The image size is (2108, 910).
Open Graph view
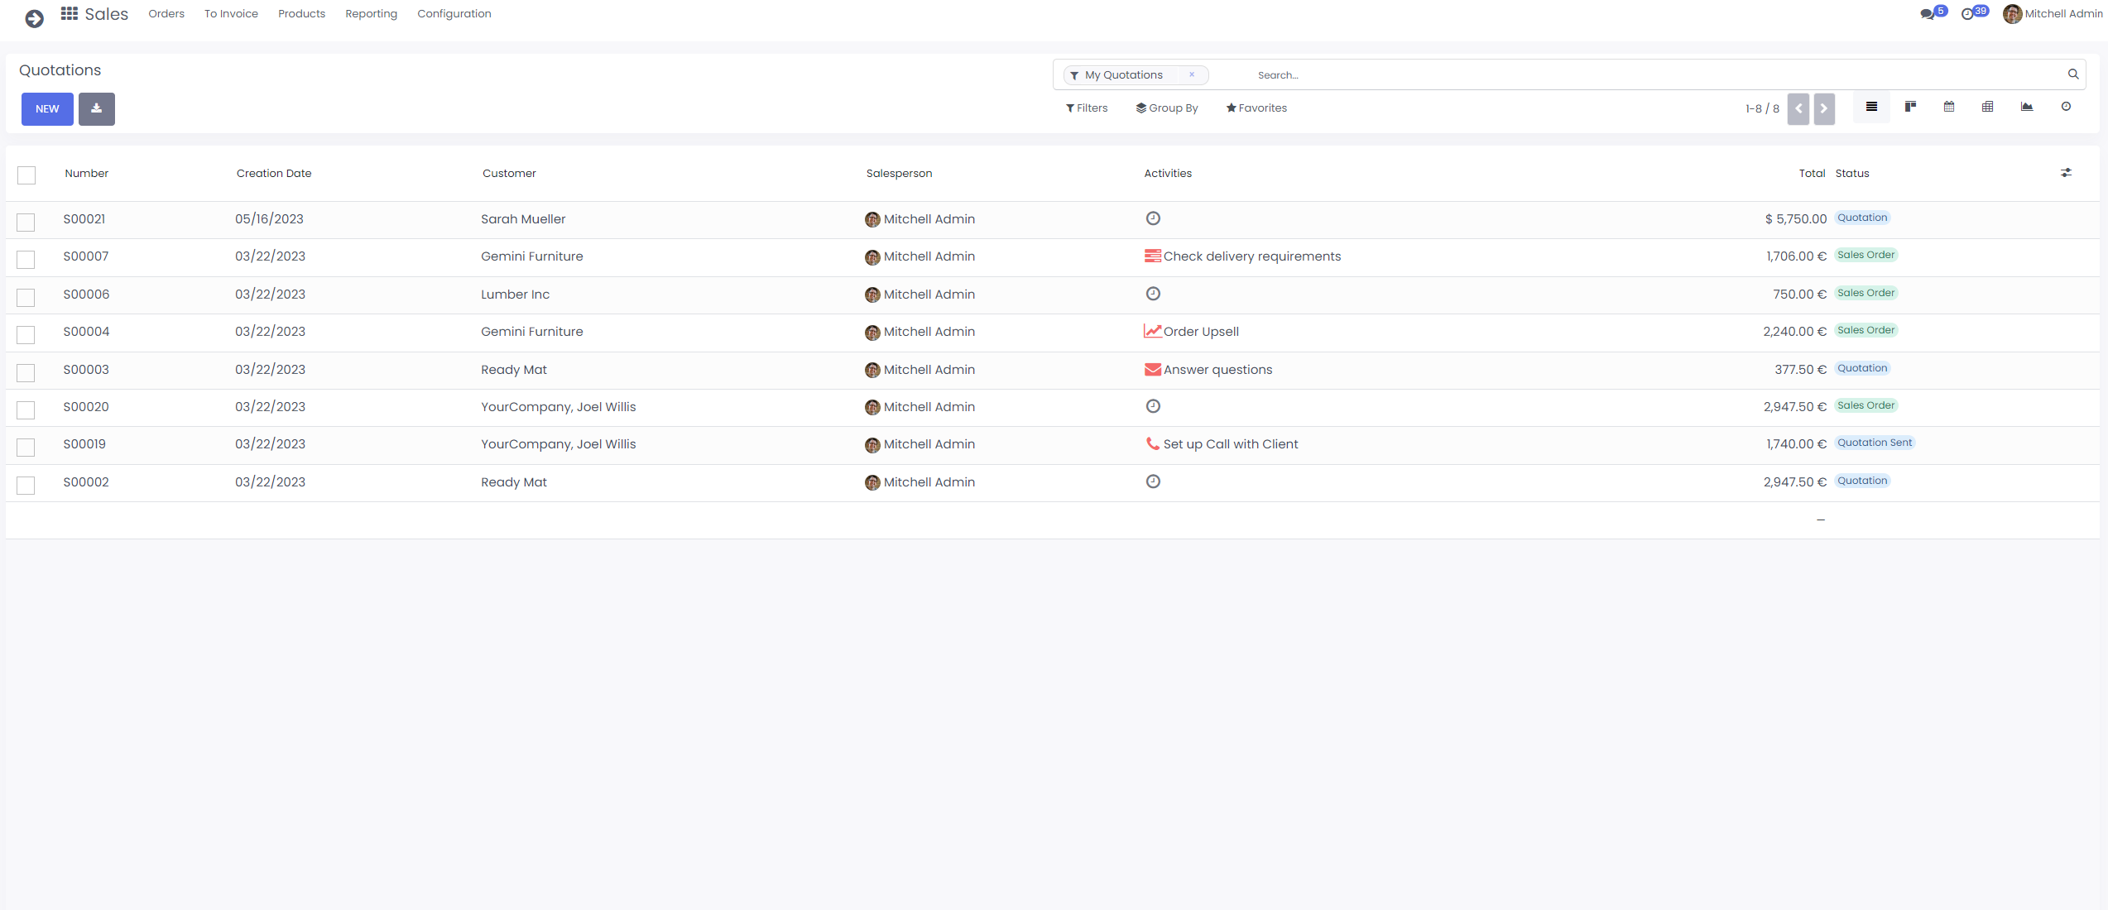tap(2027, 107)
